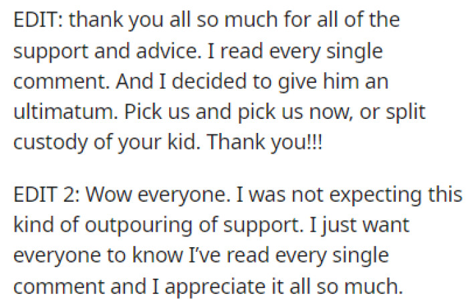Click the word "EDIT:" starting the first paragraph

(x=38, y=20)
